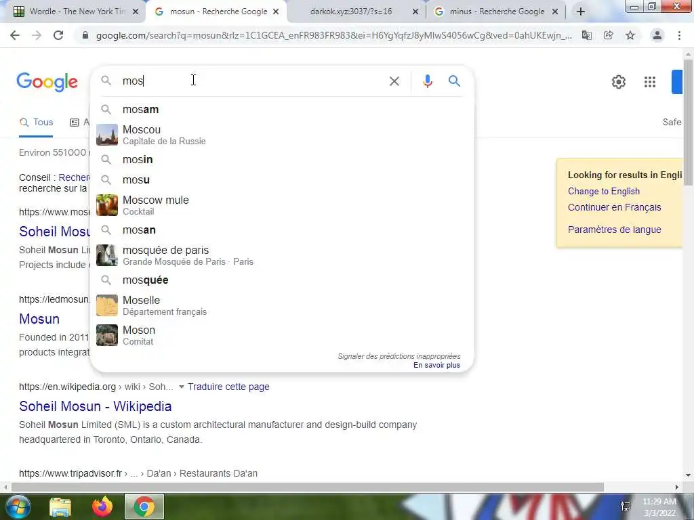Click Moscou thumbnail image
This screenshot has width=694, height=520.
coord(107,135)
